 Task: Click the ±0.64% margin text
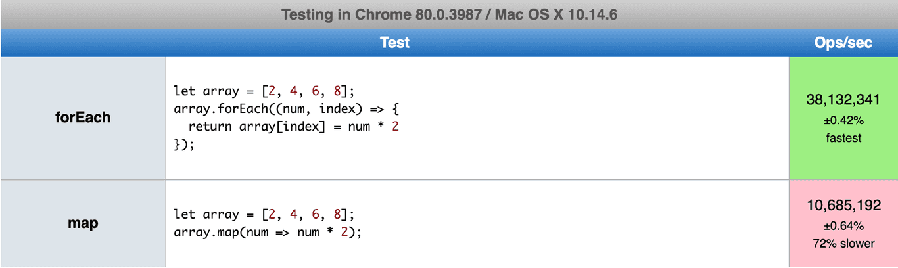(x=843, y=226)
